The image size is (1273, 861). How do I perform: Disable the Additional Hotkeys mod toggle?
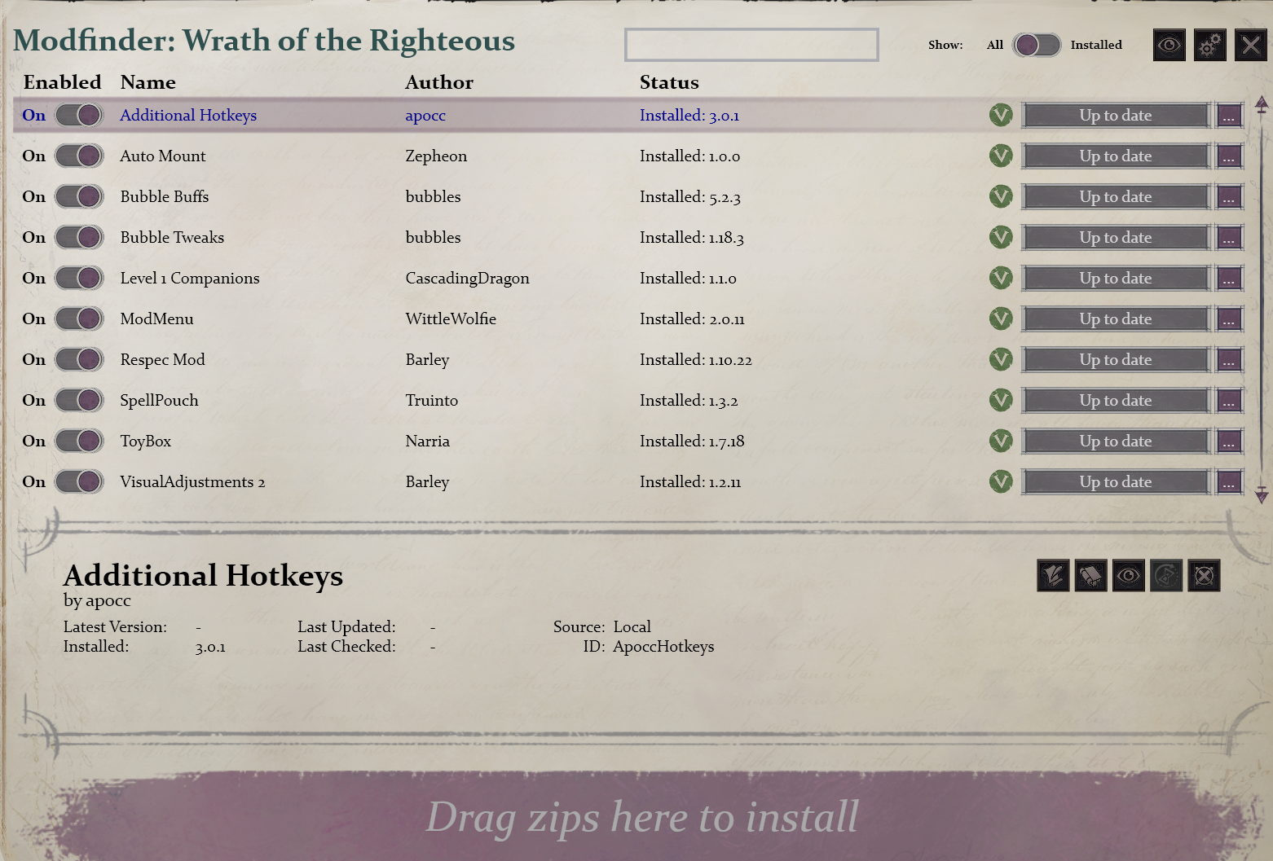click(x=79, y=115)
